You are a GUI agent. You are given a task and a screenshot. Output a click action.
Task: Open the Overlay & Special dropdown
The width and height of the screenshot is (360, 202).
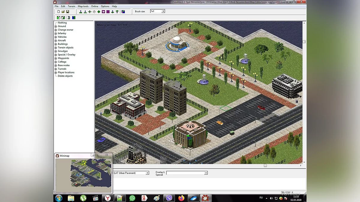(206, 173)
